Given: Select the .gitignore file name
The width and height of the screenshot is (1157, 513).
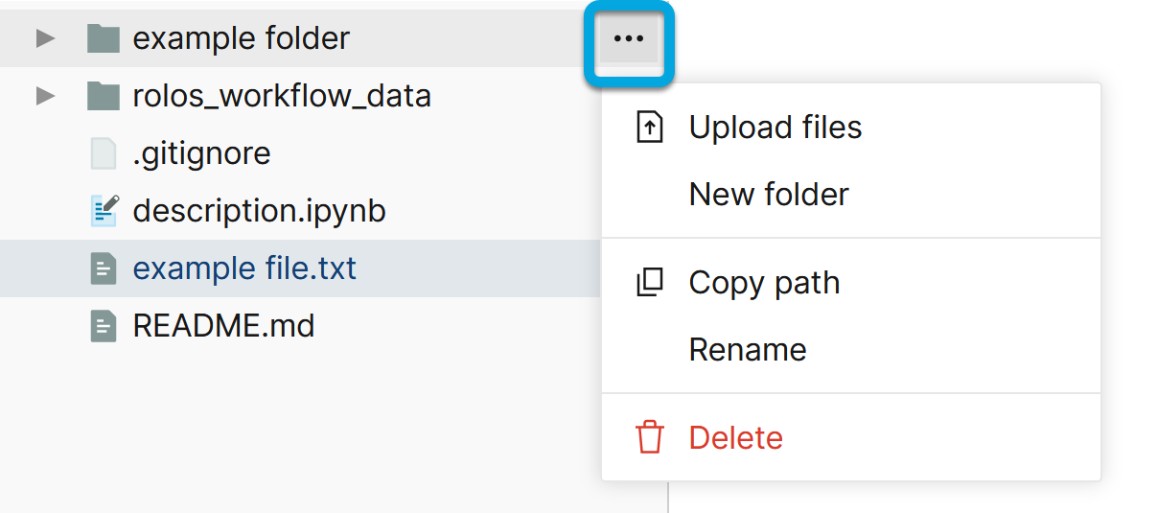Looking at the screenshot, I should coord(201,153).
